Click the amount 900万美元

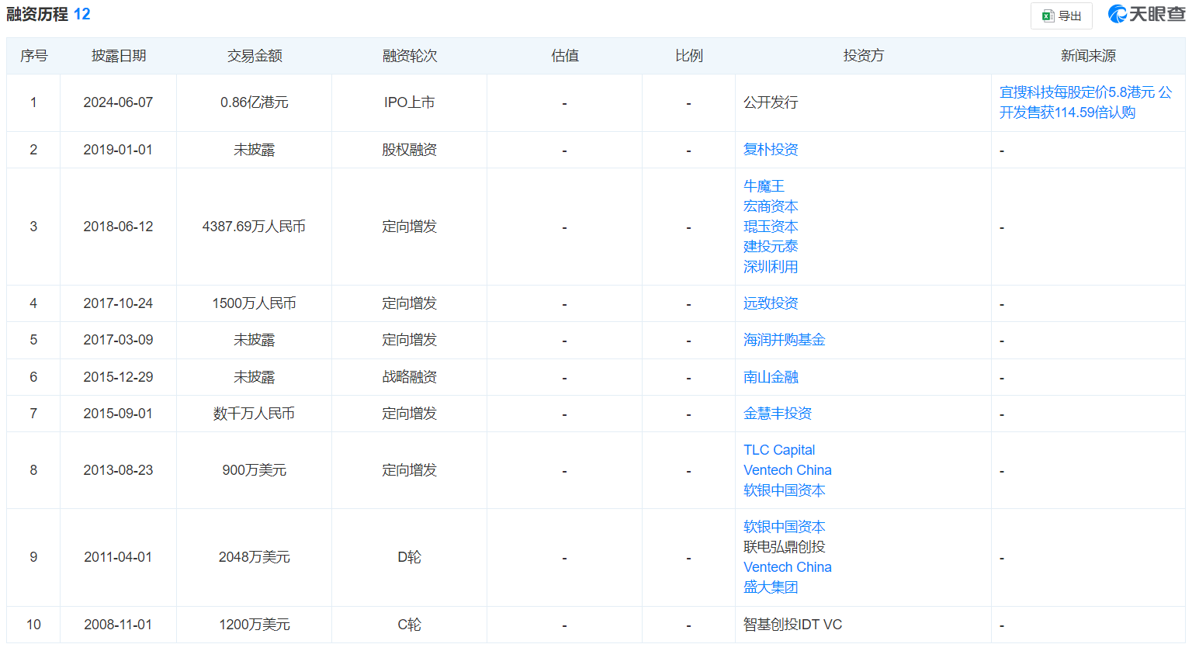pyautogui.click(x=255, y=470)
